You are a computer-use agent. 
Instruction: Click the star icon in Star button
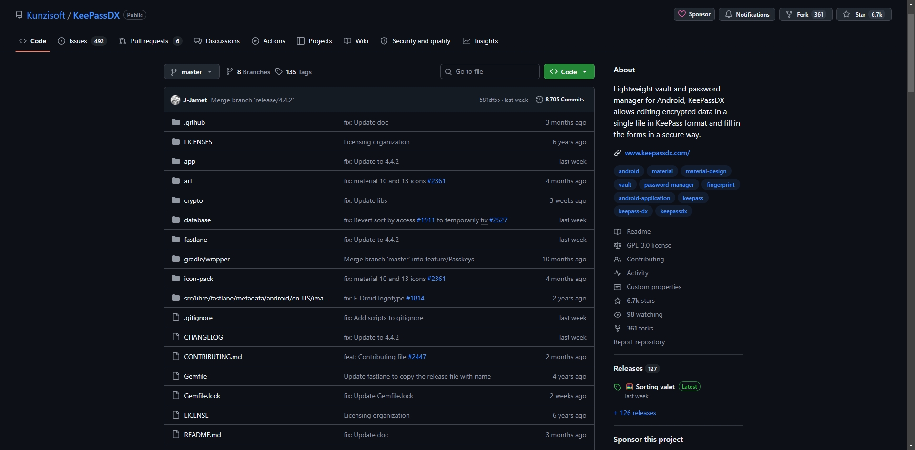tap(846, 14)
